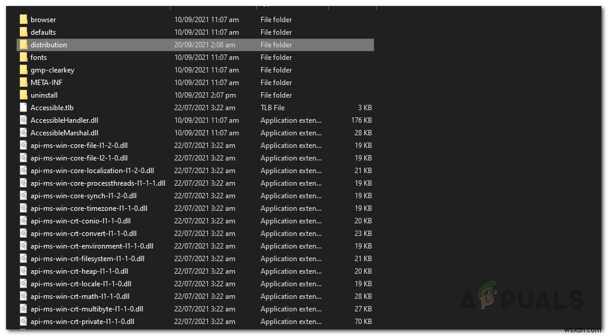Select the AccessibleHandler.dll file name
The width and height of the screenshot is (608, 336).
[x=64, y=120]
